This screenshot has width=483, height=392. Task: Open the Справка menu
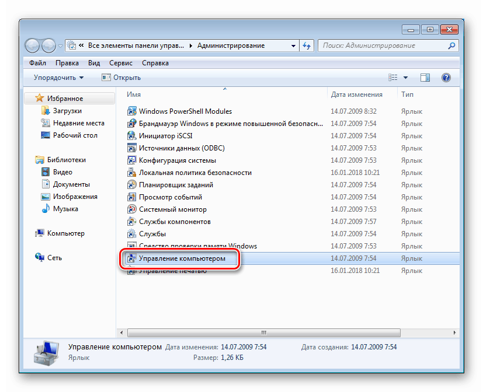[x=155, y=63]
